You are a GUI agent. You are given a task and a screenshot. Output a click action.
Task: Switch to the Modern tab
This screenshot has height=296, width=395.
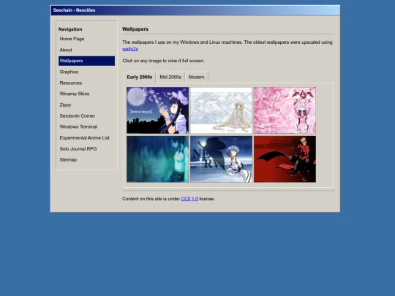197,77
